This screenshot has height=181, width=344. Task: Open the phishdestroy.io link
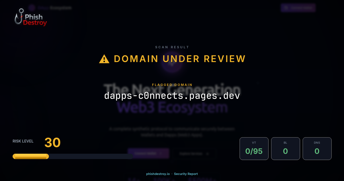pyautogui.click(x=158, y=174)
